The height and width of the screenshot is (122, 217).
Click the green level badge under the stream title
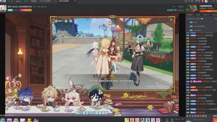(10, 10)
